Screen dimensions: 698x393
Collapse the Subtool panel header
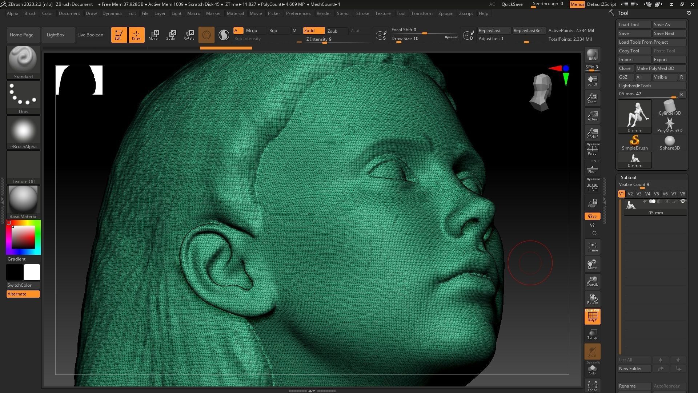coord(628,178)
